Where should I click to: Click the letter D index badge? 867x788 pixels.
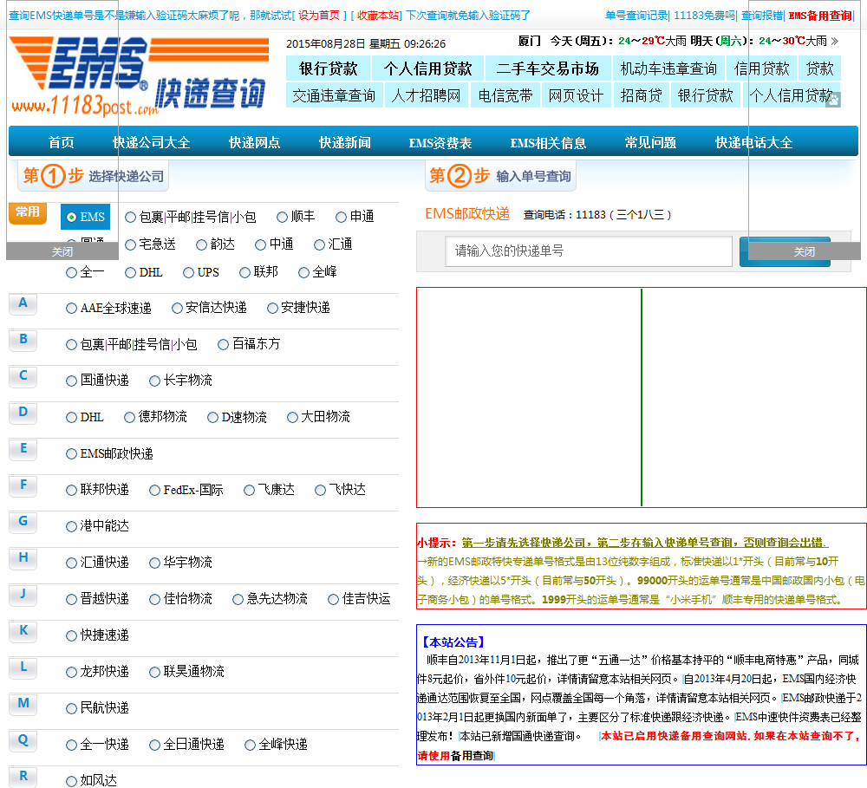click(x=23, y=412)
